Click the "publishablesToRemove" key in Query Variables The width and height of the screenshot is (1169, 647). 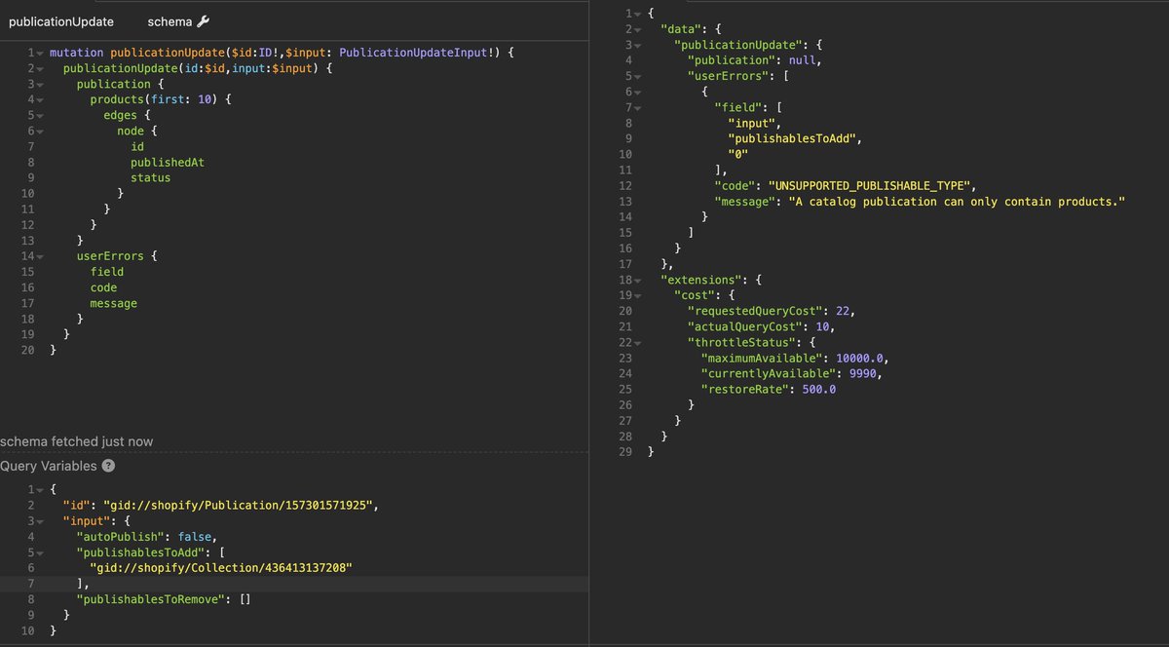tap(150, 600)
